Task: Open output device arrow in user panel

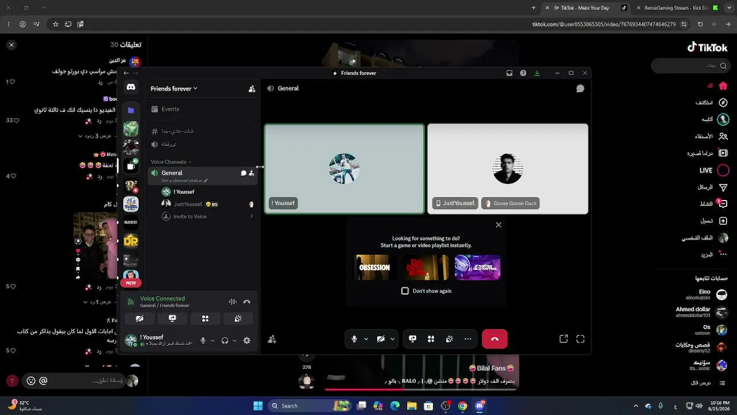Action: point(234,341)
